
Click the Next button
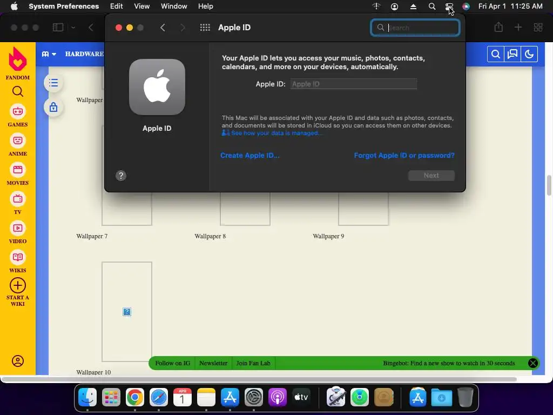(431, 176)
